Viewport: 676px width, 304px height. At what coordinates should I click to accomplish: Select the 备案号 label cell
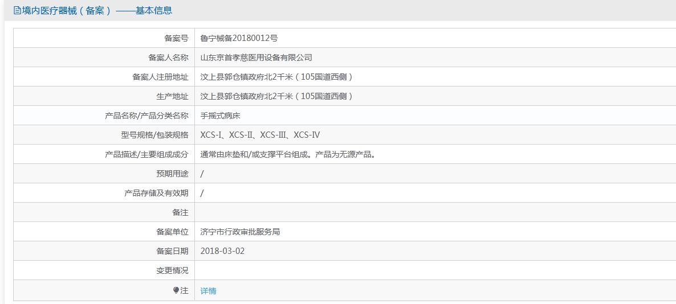point(104,38)
